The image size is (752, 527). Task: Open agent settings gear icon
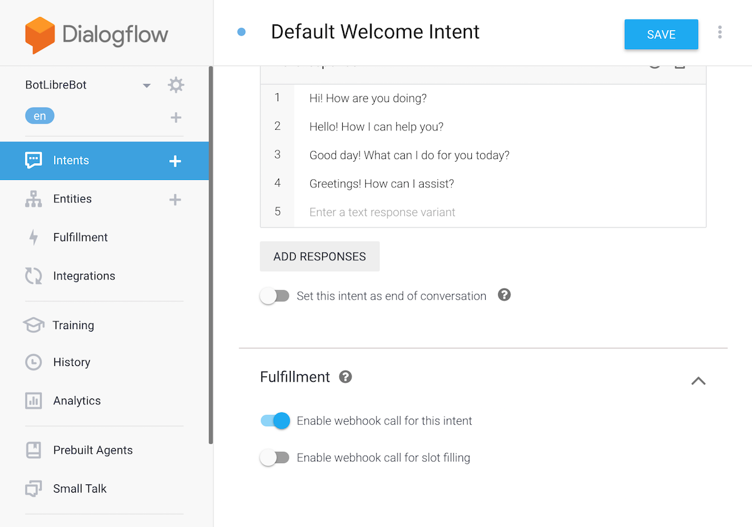176,85
